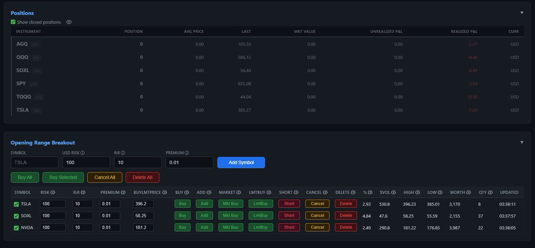Click the PREMIUM info icon above input
The width and height of the screenshot is (535, 248).
[186, 153]
